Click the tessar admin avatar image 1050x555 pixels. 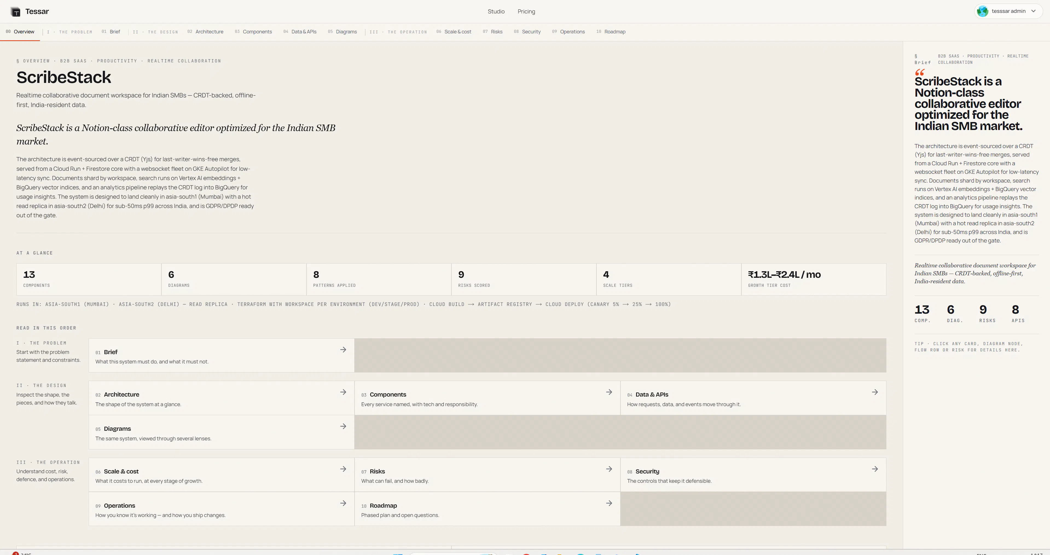tap(983, 11)
